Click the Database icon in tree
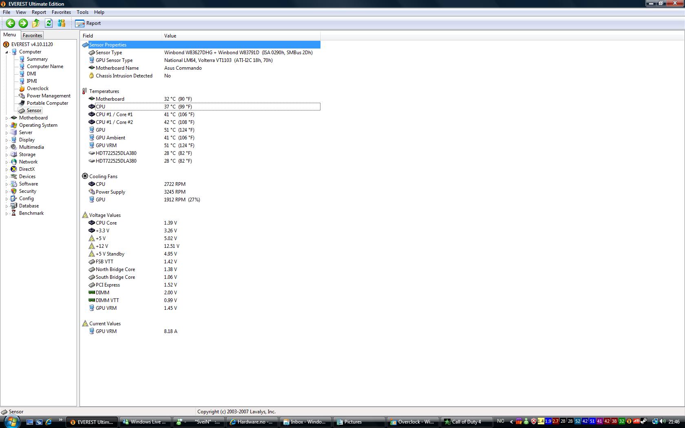 [x=14, y=206]
